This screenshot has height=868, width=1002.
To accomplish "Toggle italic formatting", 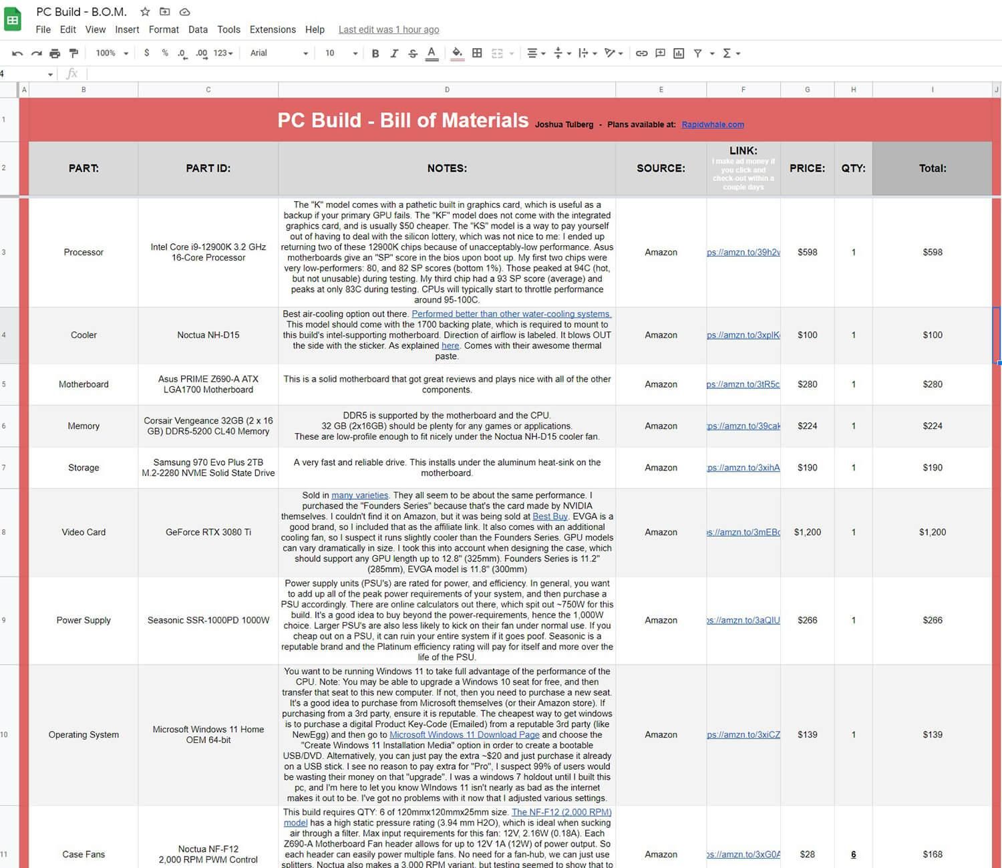I will click(x=394, y=53).
